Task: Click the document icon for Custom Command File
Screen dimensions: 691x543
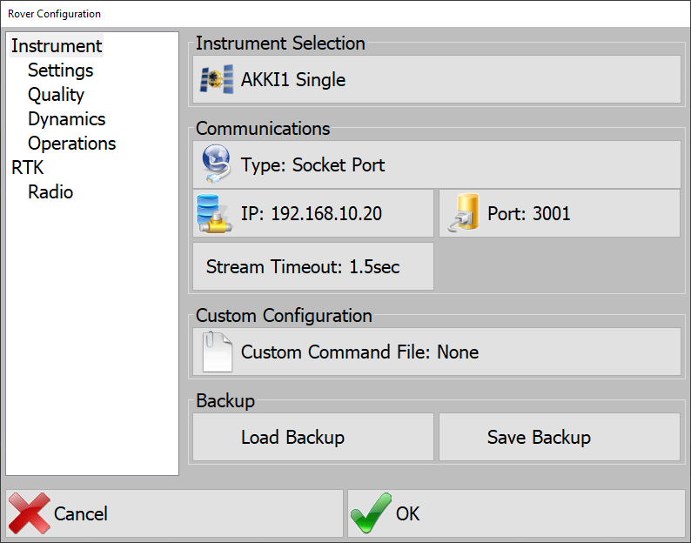Action: click(x=215, y=352)
